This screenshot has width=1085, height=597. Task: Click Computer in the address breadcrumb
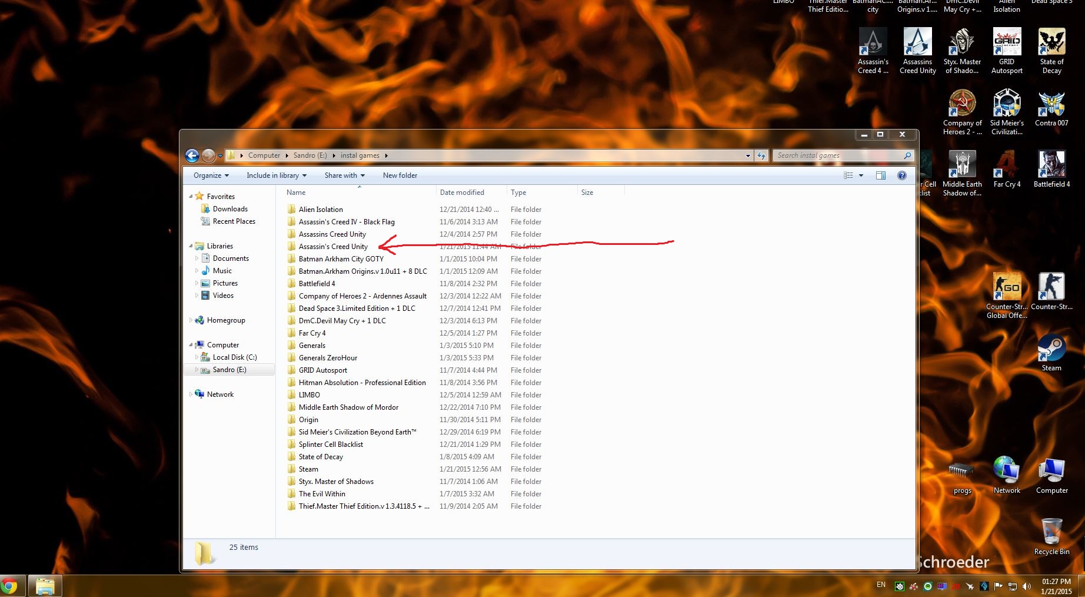click(264, 155)
